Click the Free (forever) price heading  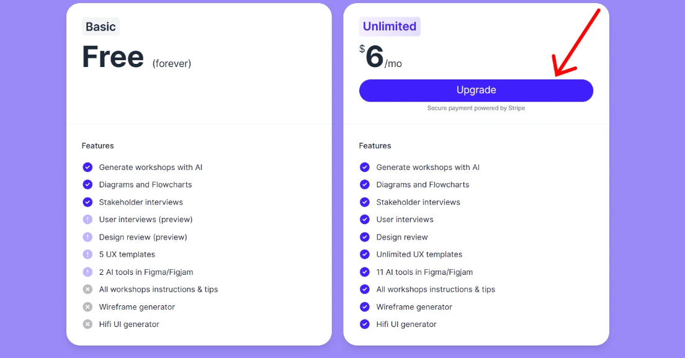coord(137,57)
